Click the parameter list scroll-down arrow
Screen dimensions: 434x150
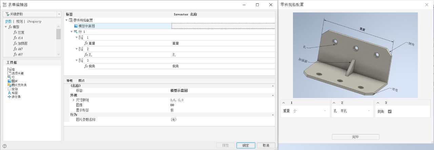[59, 54]
